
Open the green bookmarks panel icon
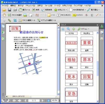click(3, 32)
